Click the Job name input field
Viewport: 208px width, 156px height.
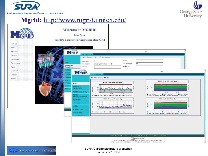click(107, 61)
